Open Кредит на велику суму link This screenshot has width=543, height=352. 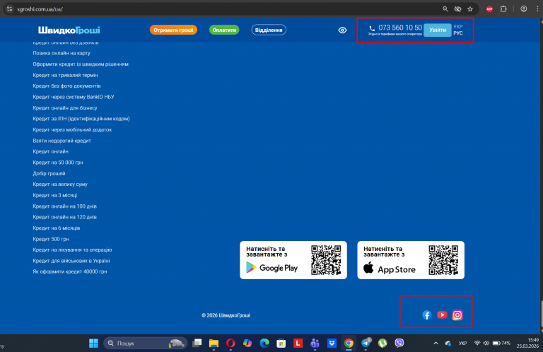coord(60,184)
